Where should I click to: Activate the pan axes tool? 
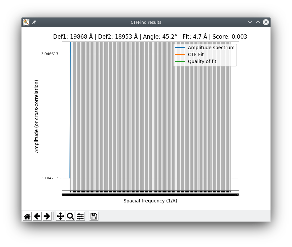click(60, 216)
